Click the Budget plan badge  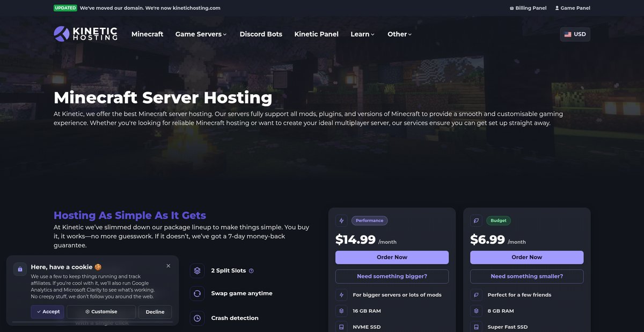(x=499, y=221)
